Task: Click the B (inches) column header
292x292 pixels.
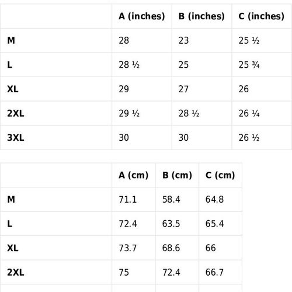Action: [x=201, y=16]
